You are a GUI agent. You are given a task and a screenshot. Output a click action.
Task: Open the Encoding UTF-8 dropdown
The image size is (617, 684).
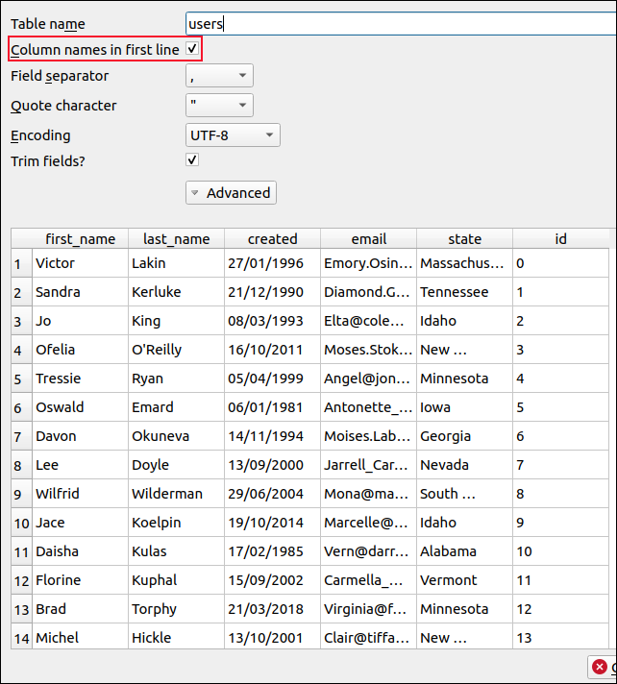233,135
